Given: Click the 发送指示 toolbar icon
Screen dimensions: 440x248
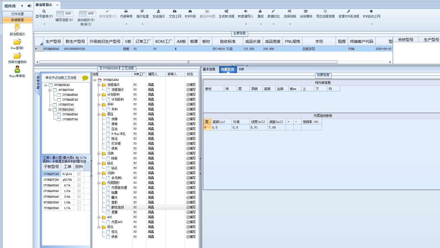Looking at the screenshot, I should (x=158, y=11).
